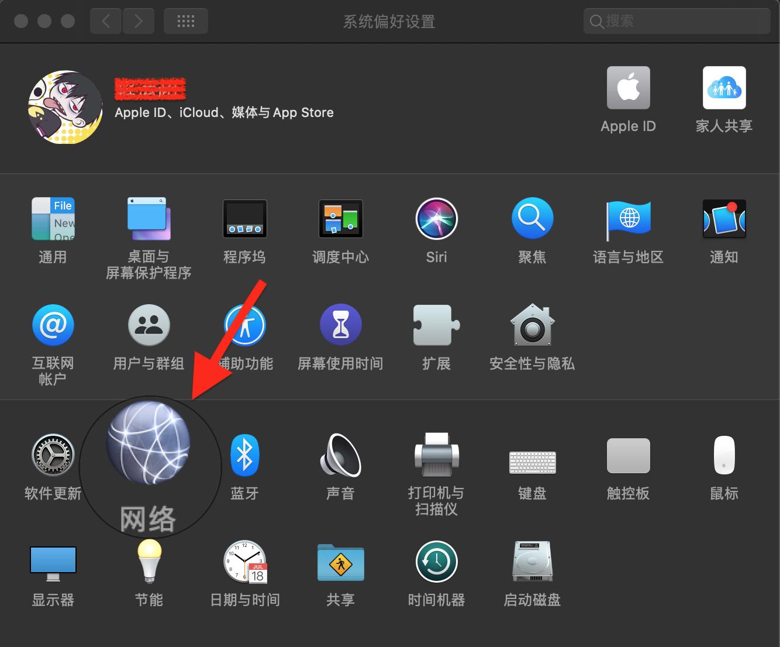Viewport: 780px width, 647px height.
Task: Open 桌面与屏幕保护程序 preferences
Action: point(149,219)
